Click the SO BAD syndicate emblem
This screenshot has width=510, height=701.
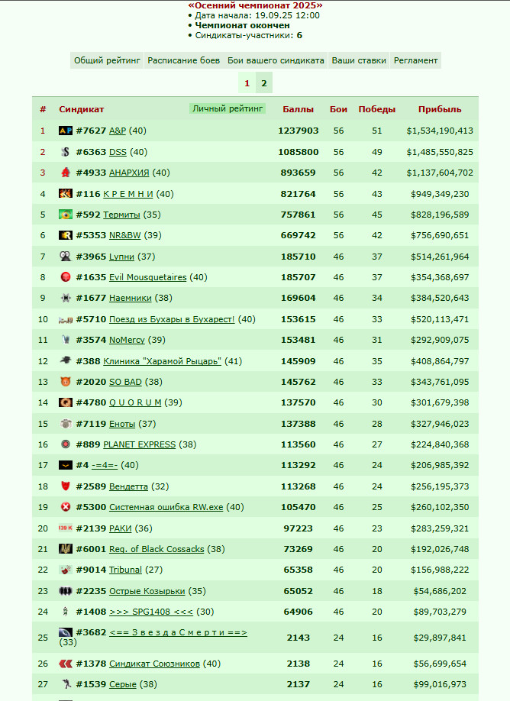click(x=66, y=382)
